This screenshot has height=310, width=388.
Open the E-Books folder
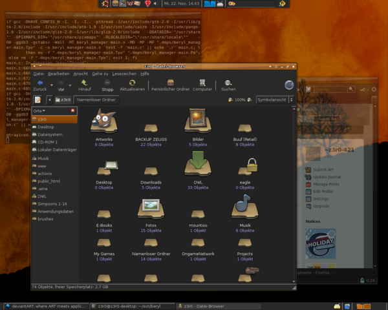tap(104, 214)
